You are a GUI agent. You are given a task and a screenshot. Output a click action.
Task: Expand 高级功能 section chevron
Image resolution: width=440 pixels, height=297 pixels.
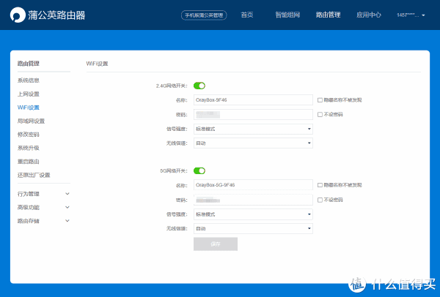(x=67, y=207)
